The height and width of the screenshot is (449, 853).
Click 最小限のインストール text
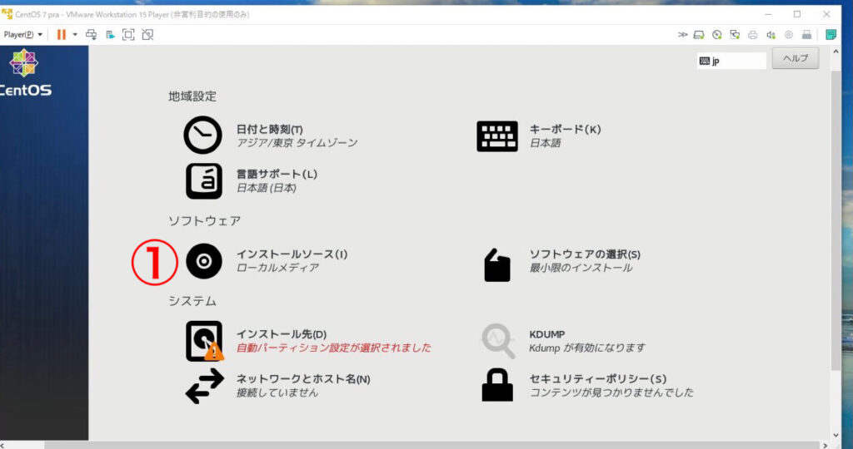(x=581, y=268)
